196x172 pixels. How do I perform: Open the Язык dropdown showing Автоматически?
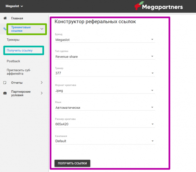(105, 107)
